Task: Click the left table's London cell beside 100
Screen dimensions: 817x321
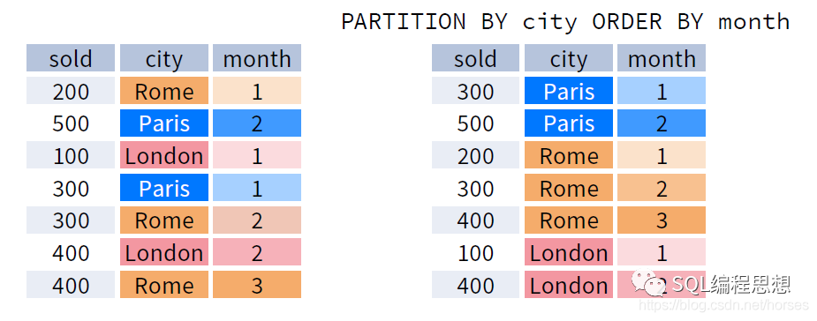Action: (x=164, y=155)
